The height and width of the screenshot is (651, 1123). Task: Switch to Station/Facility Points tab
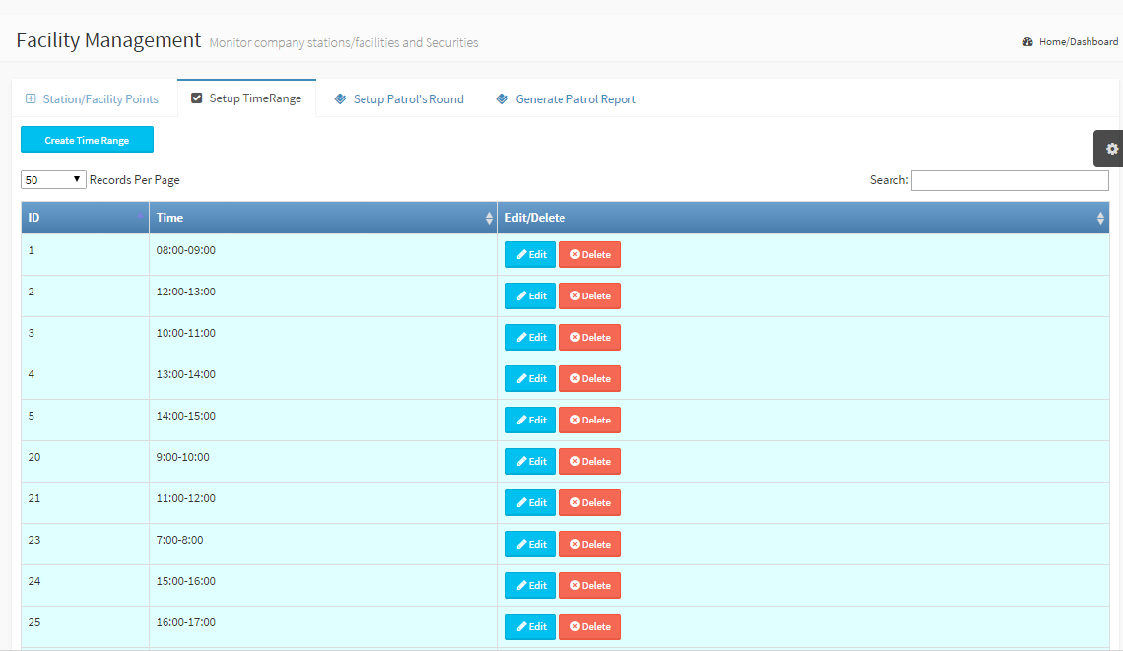click(99, 99)
